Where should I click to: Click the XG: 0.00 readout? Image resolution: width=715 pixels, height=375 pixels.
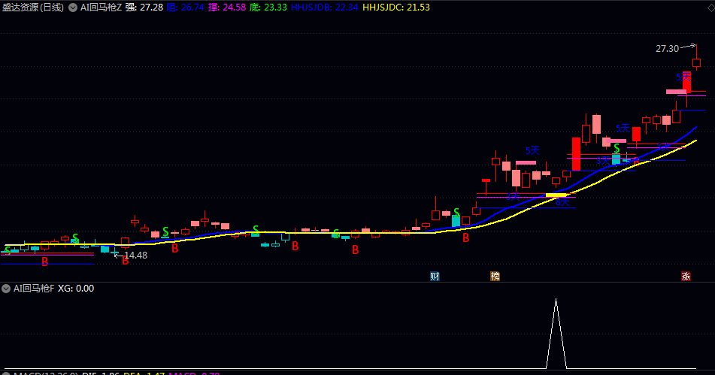point(76,289)
